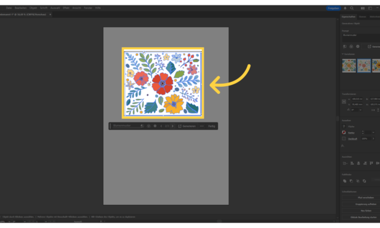Switch to the Ebenen panel tab
The height and width of the screenshot is (228, 380).
(362, 17)
